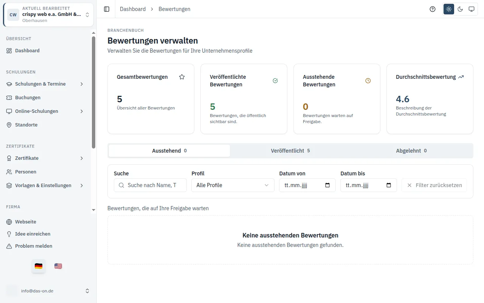Expand Online-Schulungen submenu chevron

[x=82, y=111]
